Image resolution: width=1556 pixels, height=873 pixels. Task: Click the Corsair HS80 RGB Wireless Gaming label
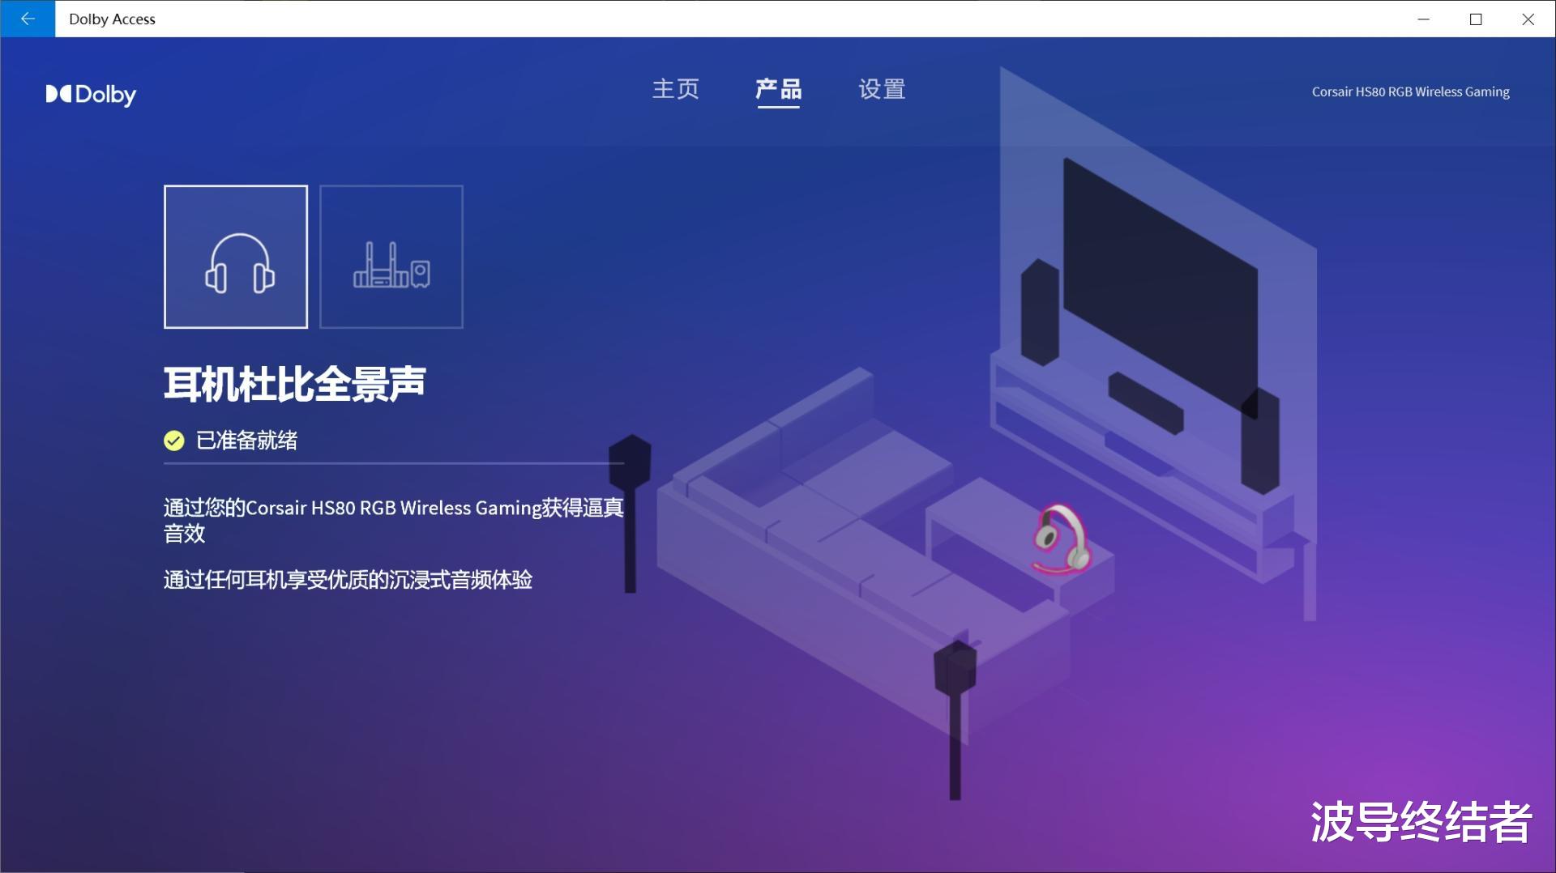click(x=1410, y=92)
